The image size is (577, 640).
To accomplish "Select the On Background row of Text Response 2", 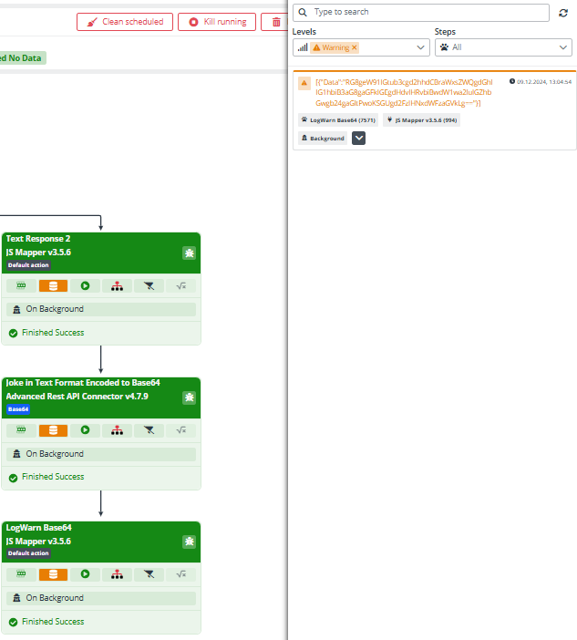I will [x=100, y=309].
